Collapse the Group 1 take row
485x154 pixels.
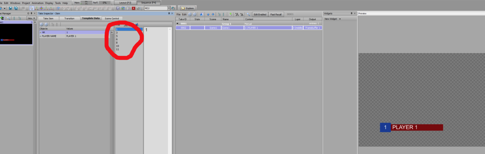point(177,23)
